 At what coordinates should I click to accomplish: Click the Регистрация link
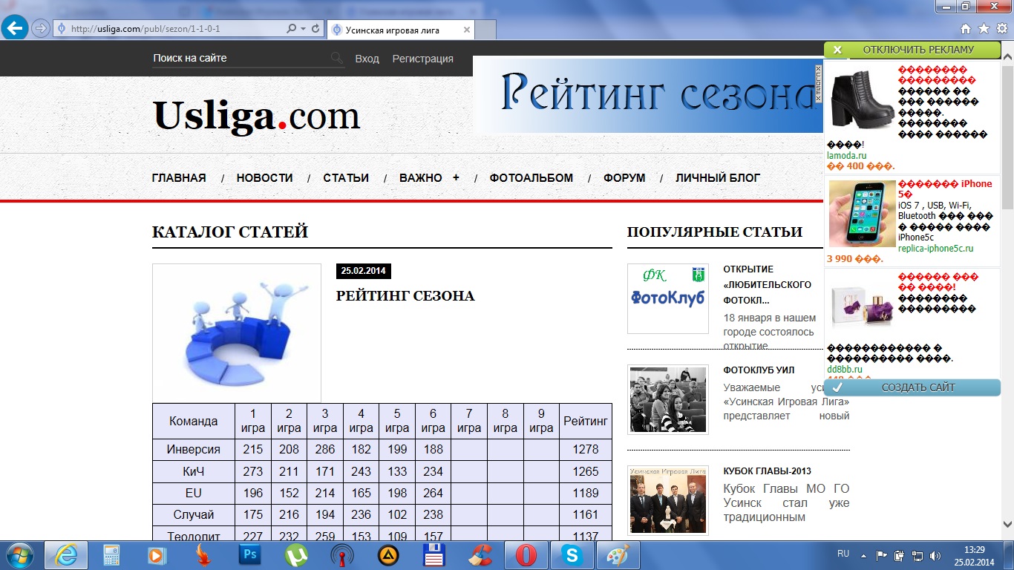click(x=422, y=59)
